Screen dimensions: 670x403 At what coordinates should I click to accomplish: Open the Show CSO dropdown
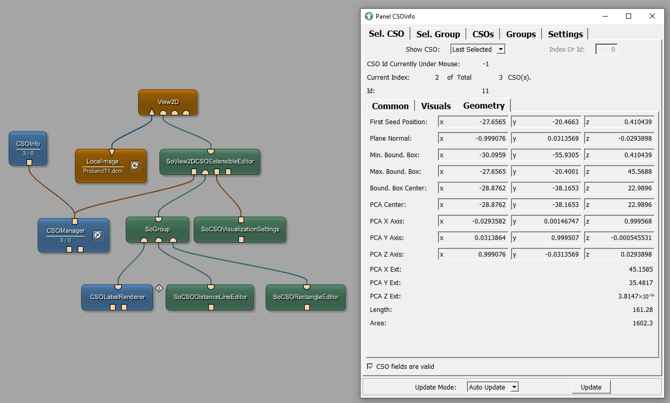477,49
